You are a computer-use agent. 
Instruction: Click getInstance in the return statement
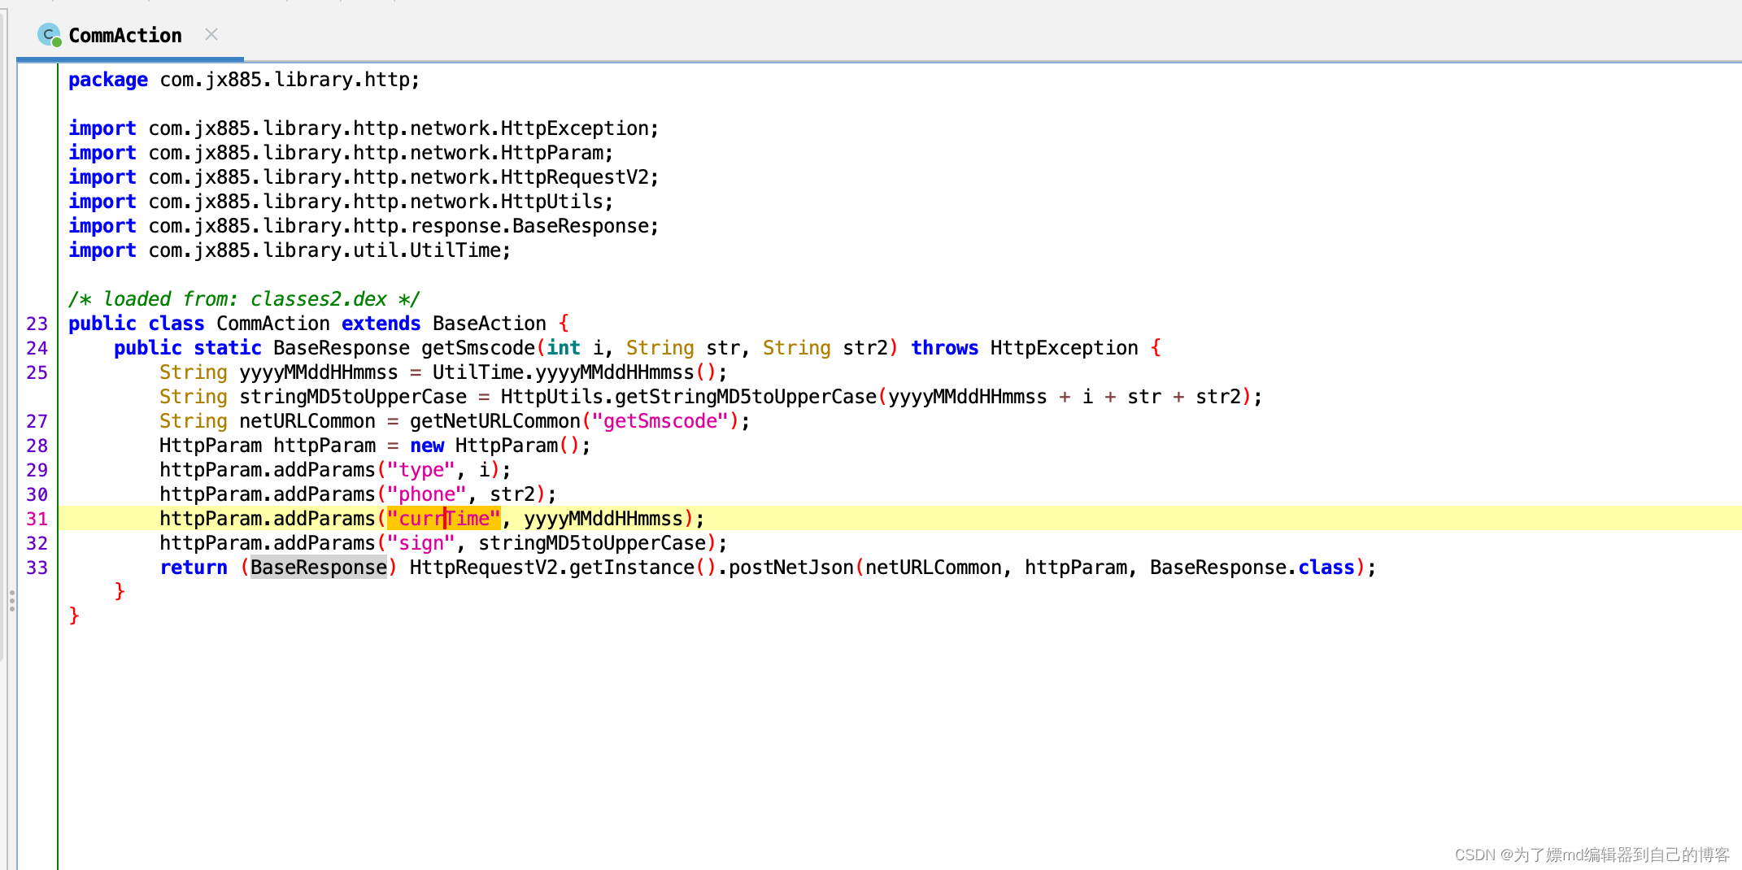point(632,568)
